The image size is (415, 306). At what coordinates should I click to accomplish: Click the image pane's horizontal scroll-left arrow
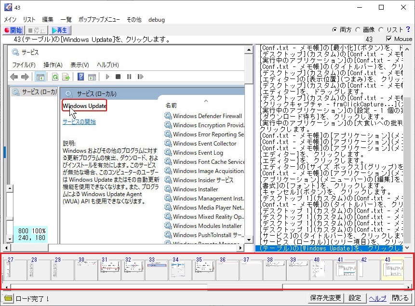click(6, 248)
